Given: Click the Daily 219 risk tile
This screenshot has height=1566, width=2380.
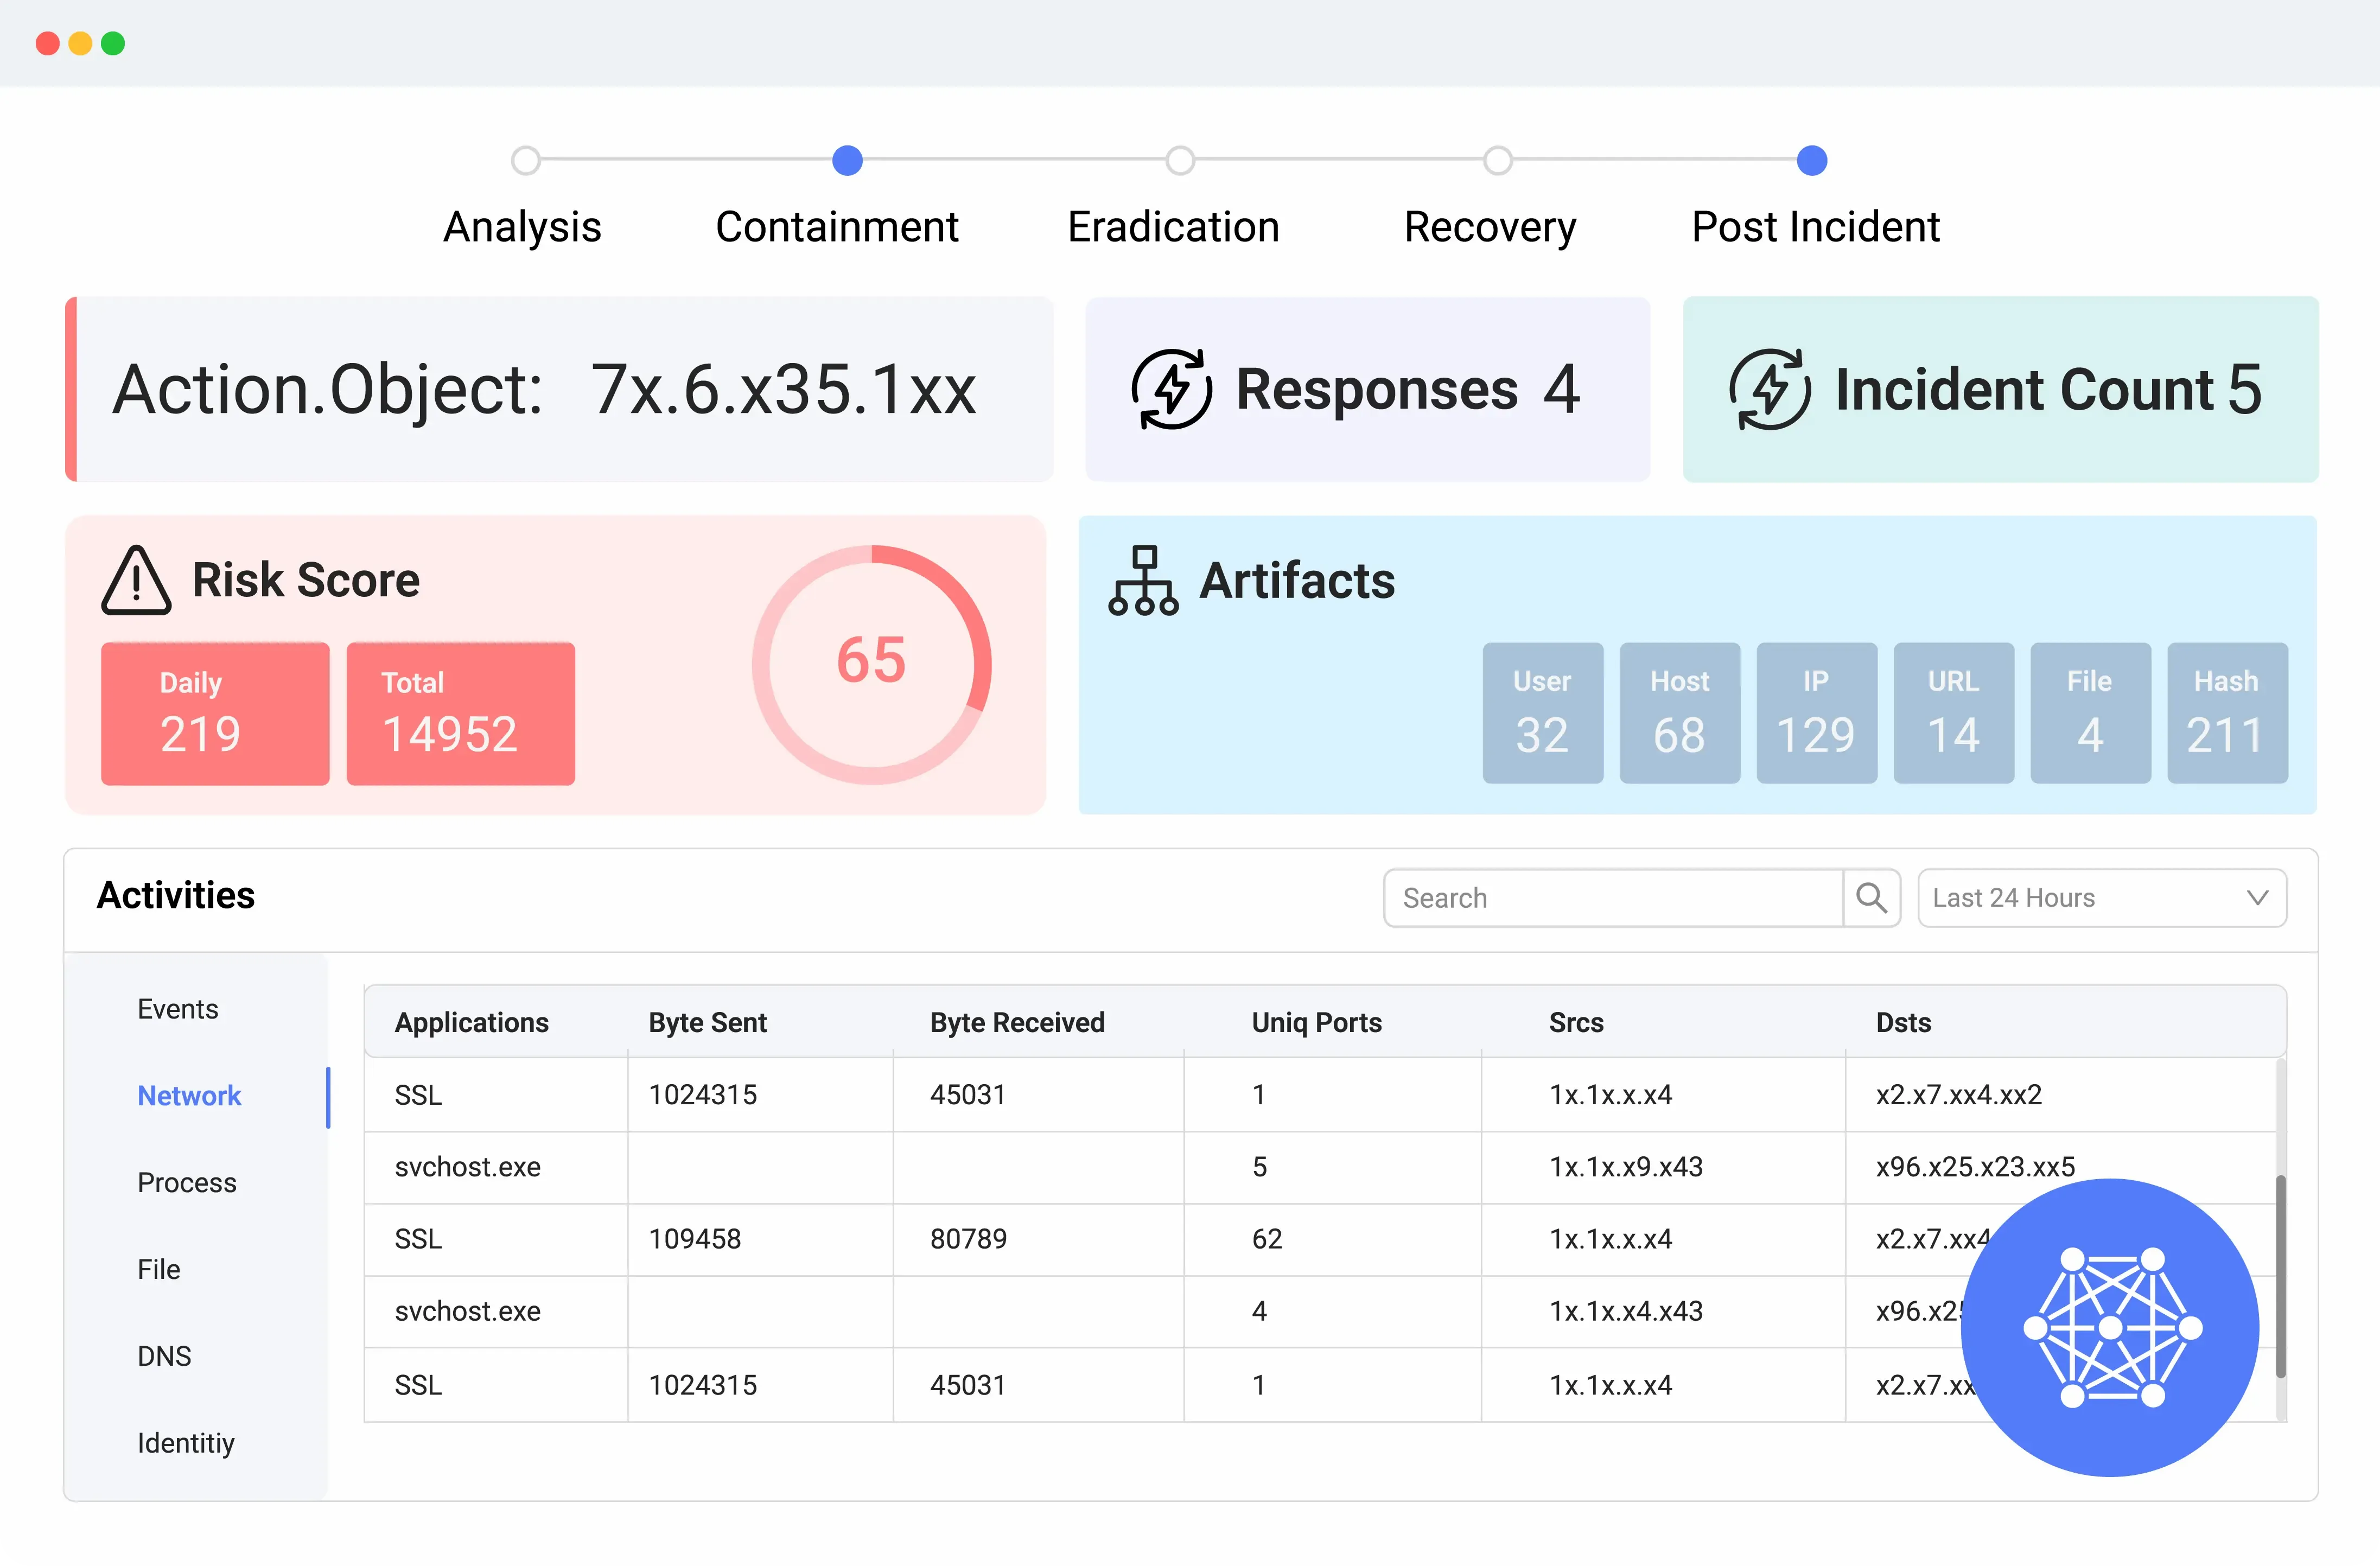Looking at the screenshot, I should pos(215,713).
